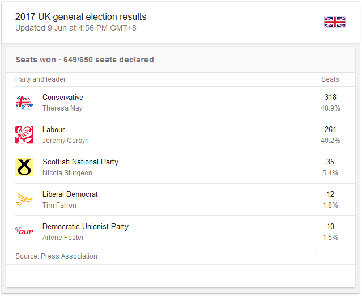Click the SNP yellow logo
The width and height of the screenshot is (362, 296).
point(24,167)
